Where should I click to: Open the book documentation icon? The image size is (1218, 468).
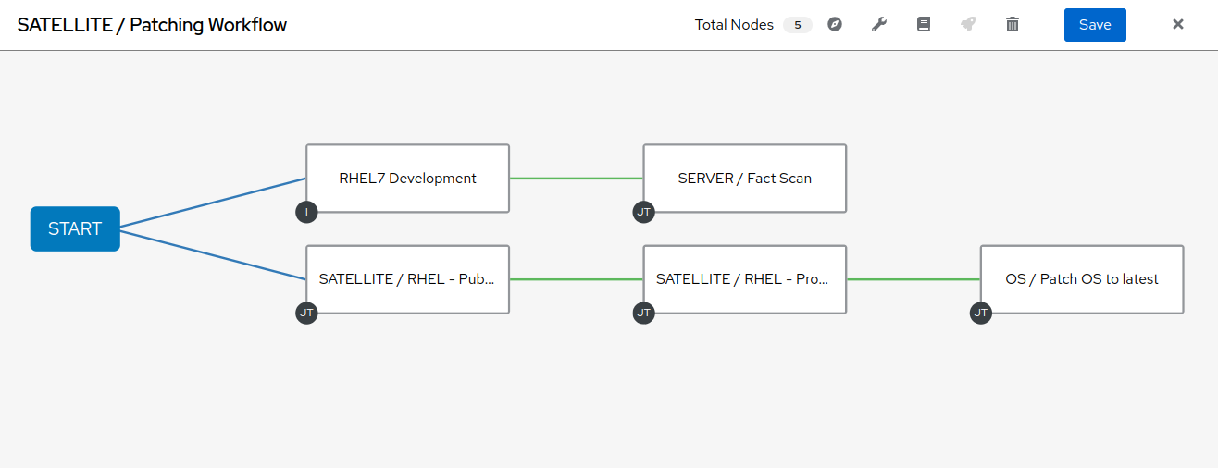[924, 25]
